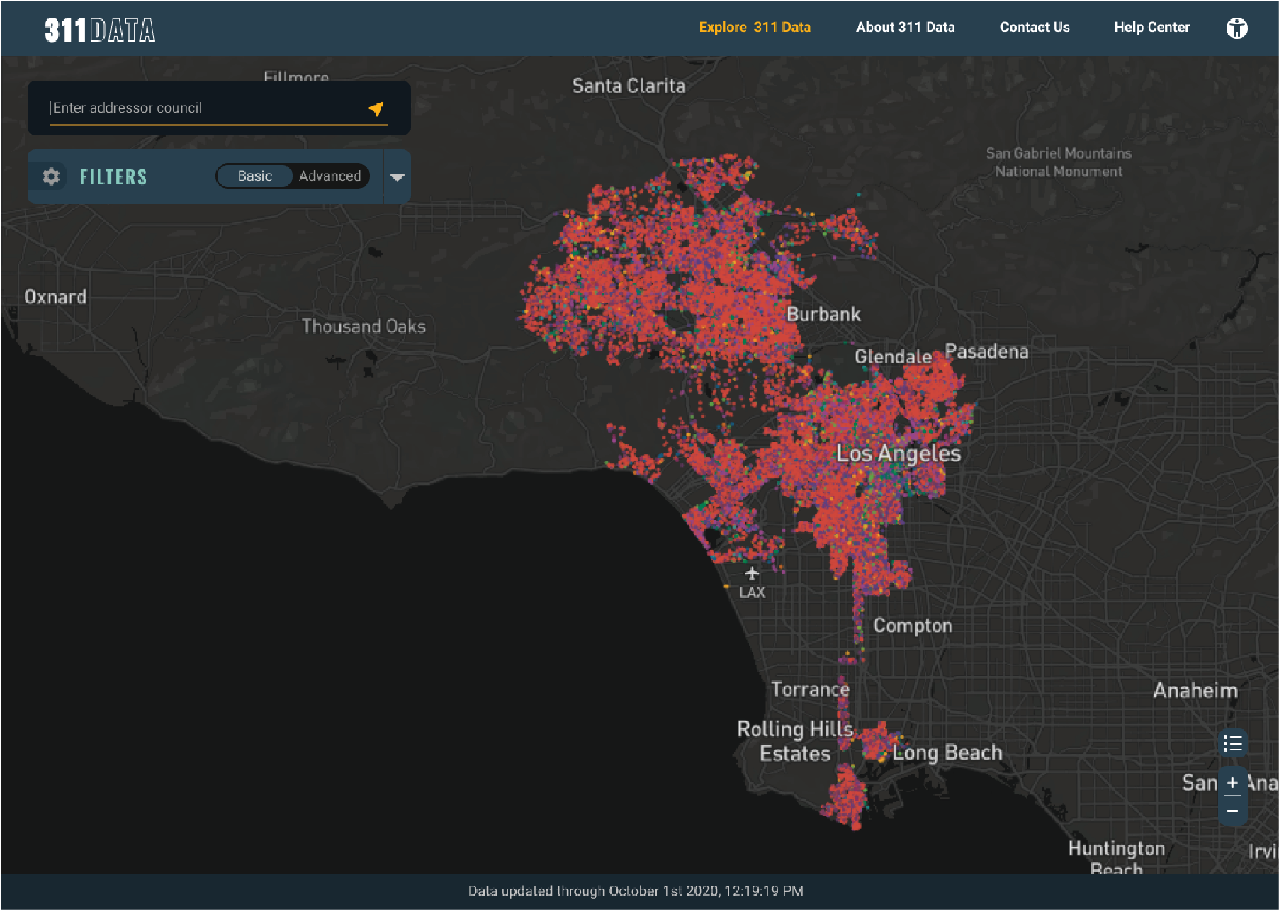
Task: Click the location arrow in search box
Action: coord(376,108)
